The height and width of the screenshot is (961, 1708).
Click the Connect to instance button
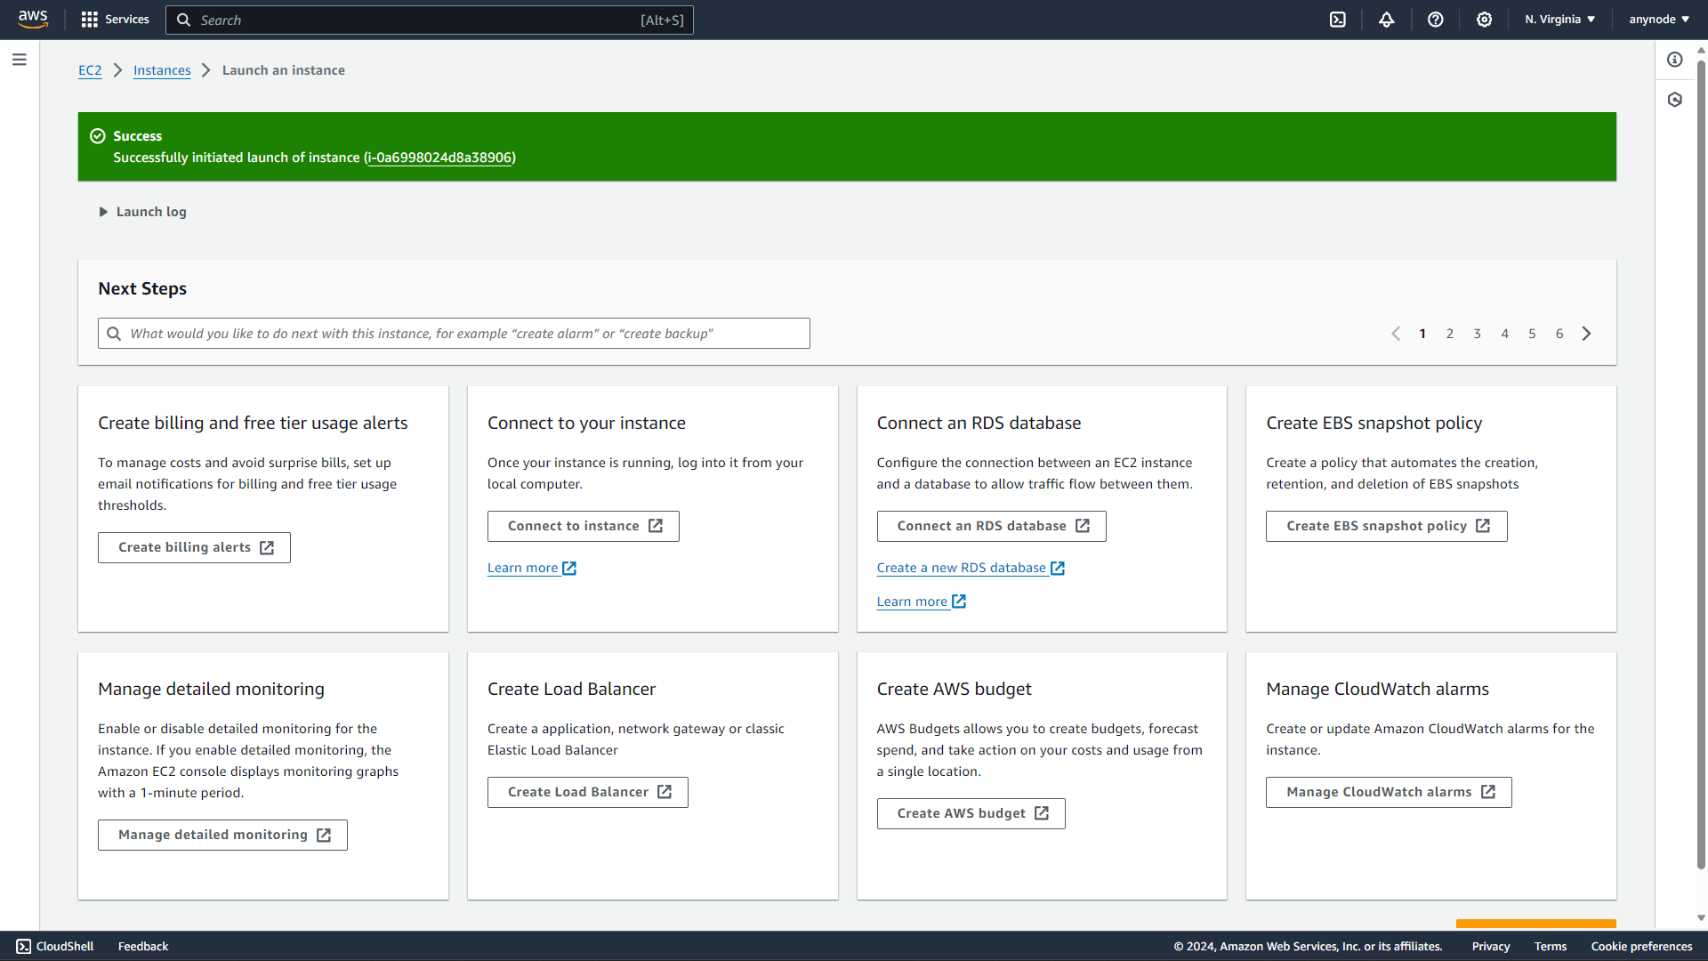point(583,526)
